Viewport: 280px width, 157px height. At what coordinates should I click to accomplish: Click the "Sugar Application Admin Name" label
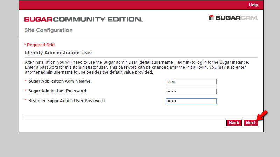[59, 81]
